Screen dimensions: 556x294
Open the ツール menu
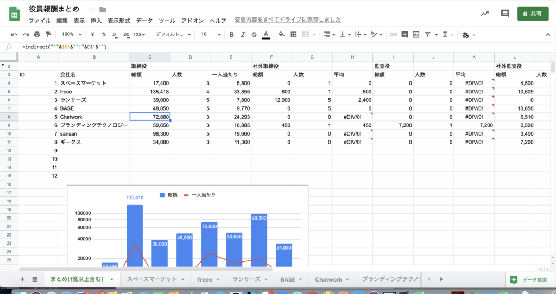(167, 21)
